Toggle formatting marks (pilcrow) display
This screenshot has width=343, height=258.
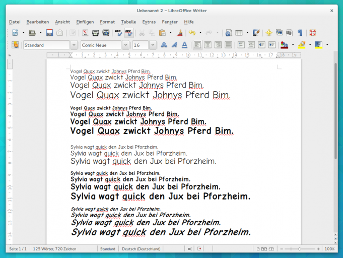pos(300,33)
